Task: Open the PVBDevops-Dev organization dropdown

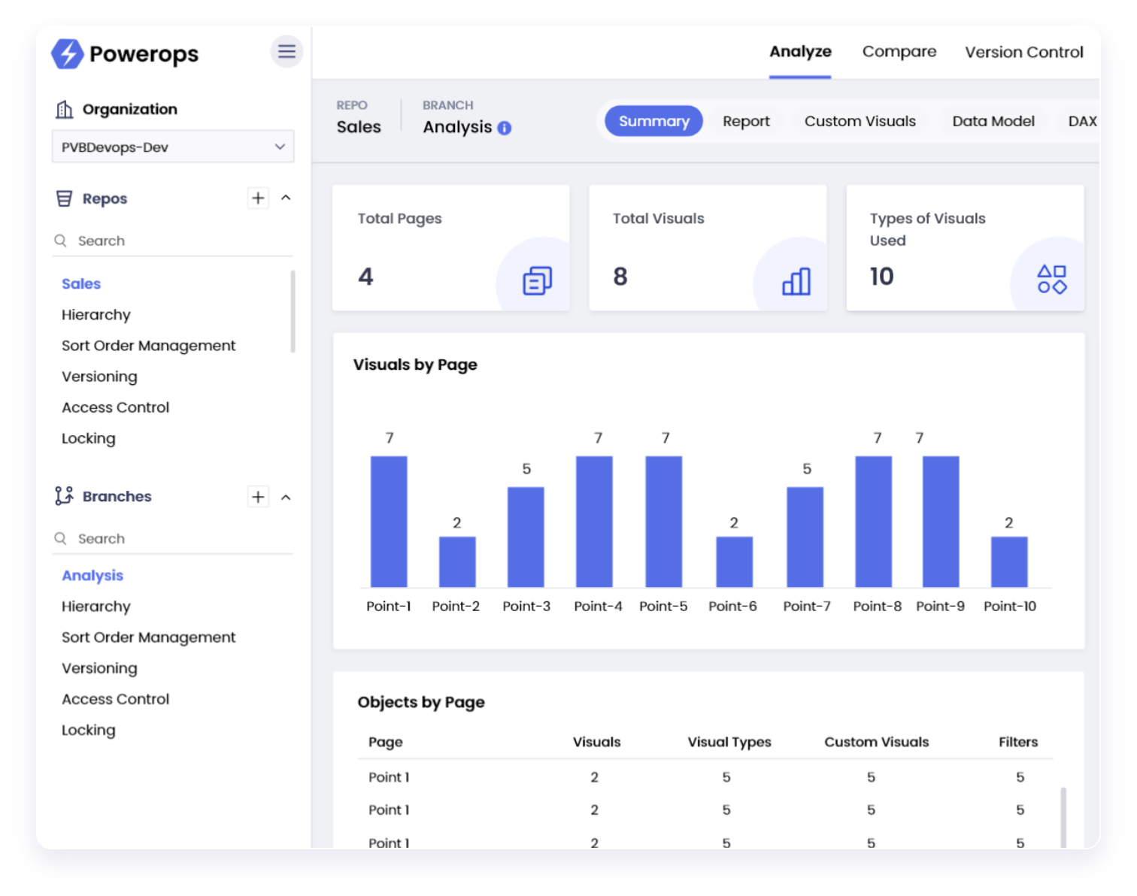Action: [172, 147]
